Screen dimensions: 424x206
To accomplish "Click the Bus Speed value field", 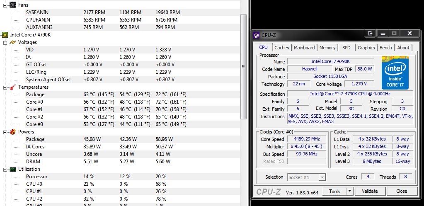I will tap(307, 154).
